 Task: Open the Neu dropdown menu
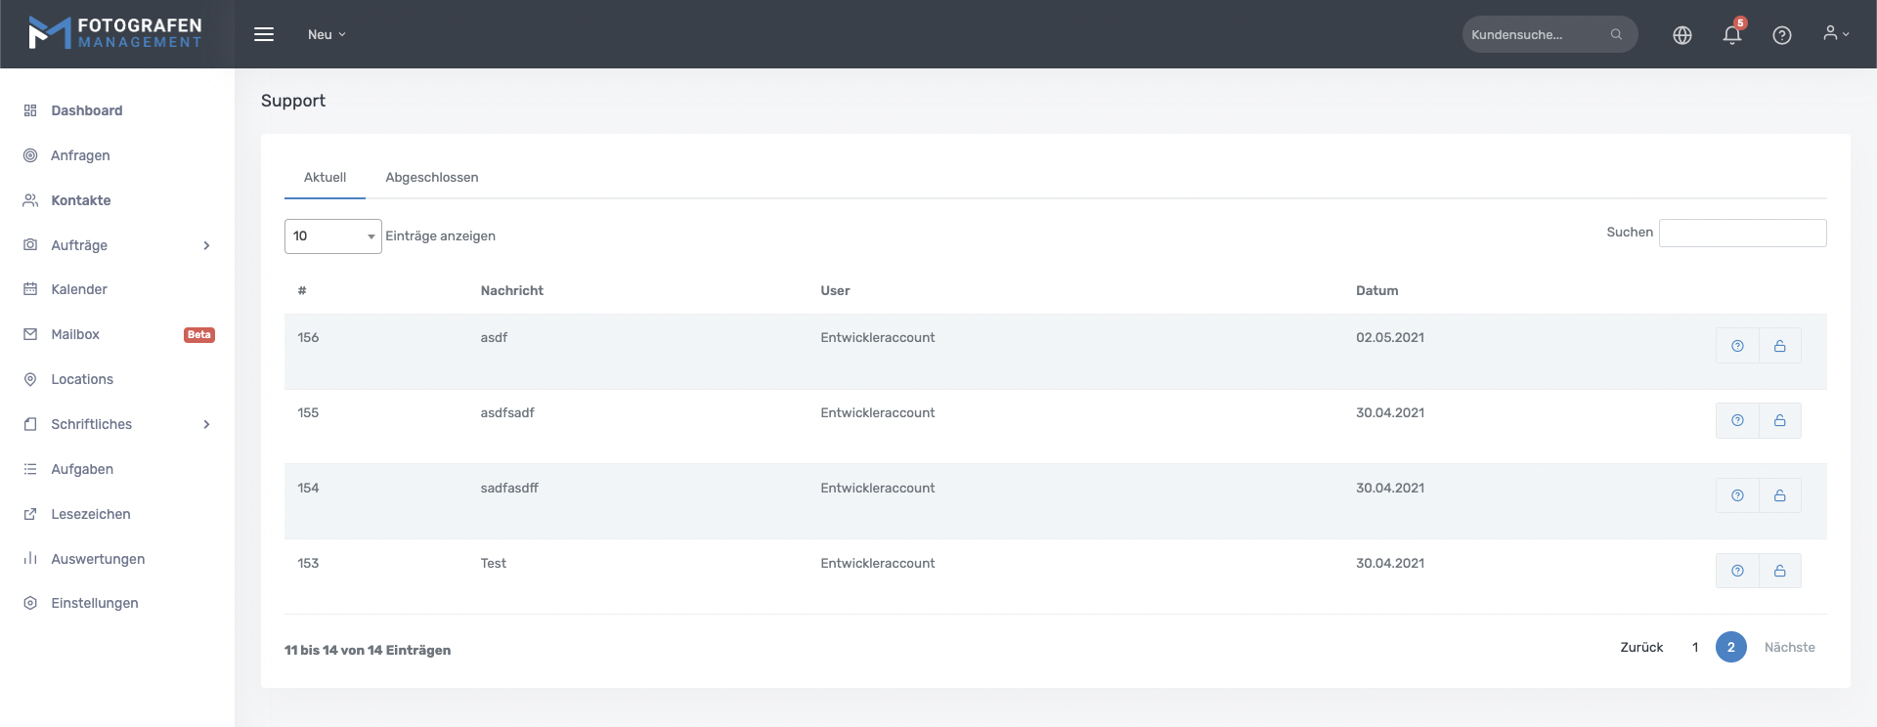point(327,34)
